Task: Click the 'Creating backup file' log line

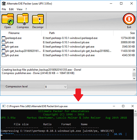Action: tap(41, 70)
